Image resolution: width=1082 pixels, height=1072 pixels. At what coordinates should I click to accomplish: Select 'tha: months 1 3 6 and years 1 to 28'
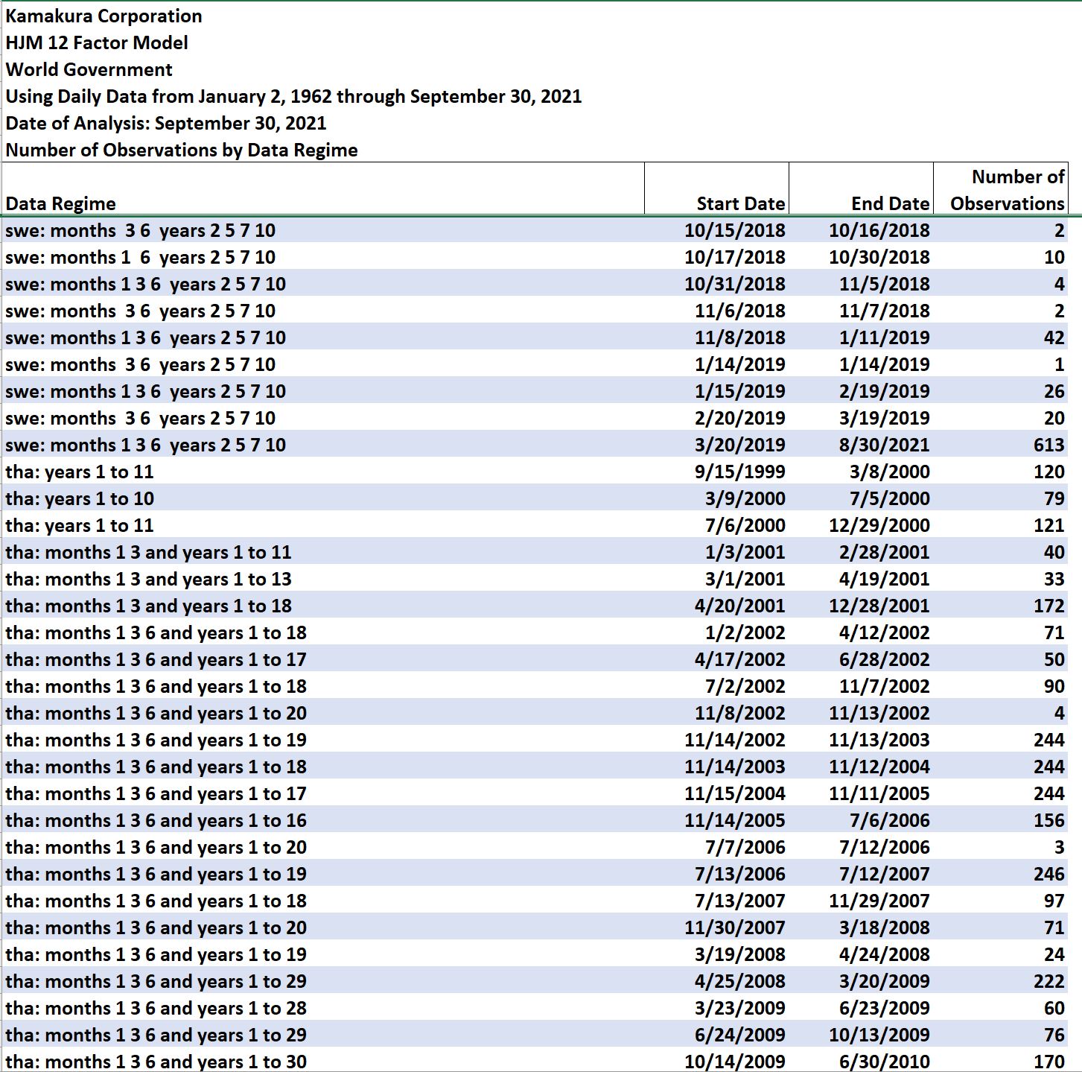click(x=156, y=1009)
